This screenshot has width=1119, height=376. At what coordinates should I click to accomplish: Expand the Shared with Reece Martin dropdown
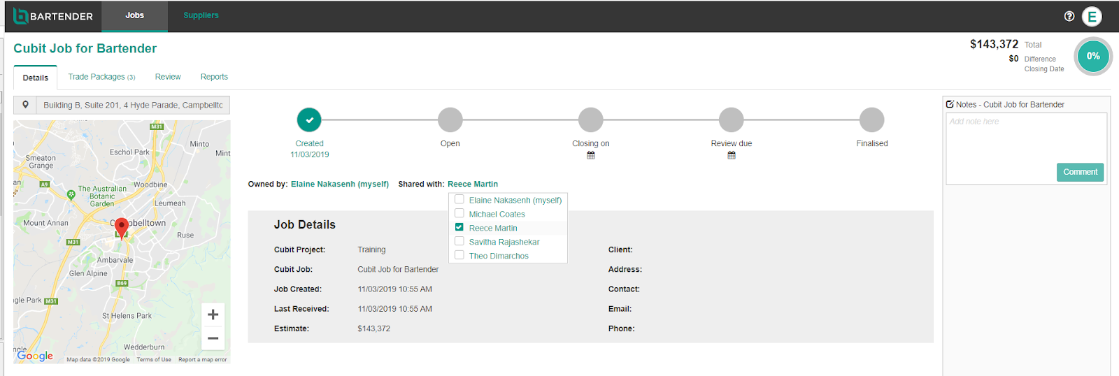[x=472, y=185]
